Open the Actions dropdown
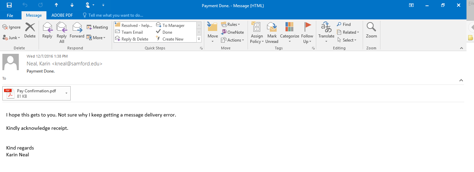Viewport: 474px width, 172px height. click(233, 40)
